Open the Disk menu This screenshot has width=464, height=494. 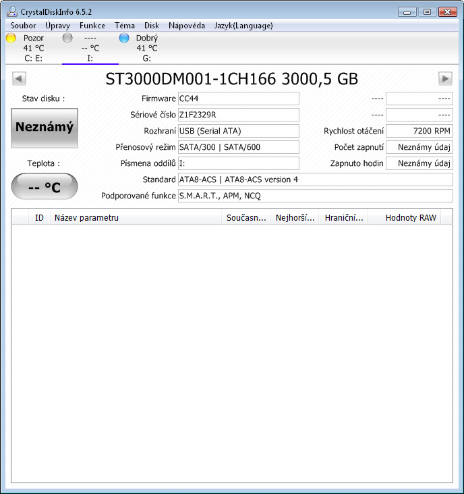point(152,26)
